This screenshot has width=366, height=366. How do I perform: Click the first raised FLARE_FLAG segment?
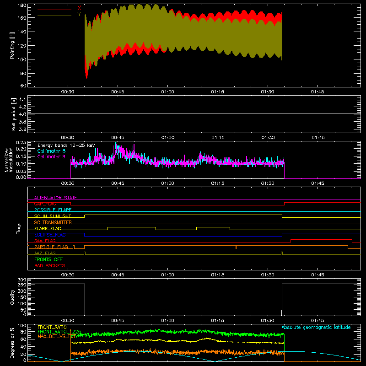[x=132, y=227]
